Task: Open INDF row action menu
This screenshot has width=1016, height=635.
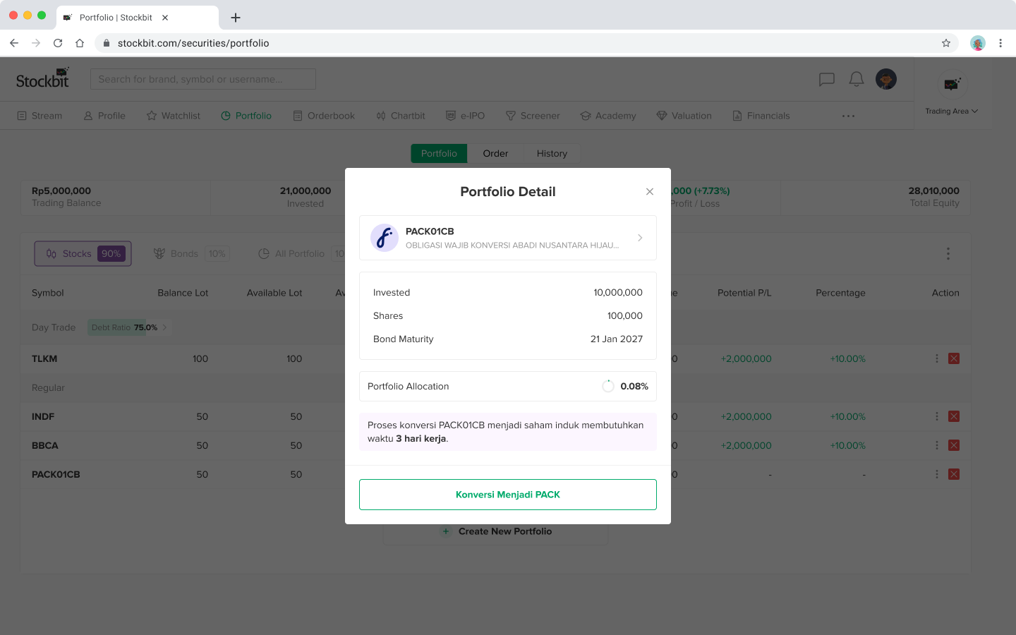Action: (x=937, y=416)
